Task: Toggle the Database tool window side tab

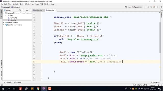Action: coord(162,14)
